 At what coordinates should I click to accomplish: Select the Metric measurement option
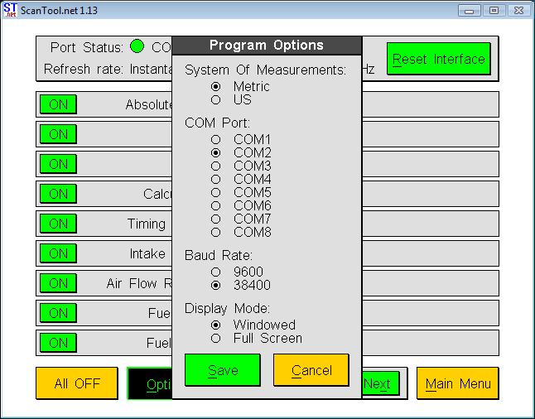[215, 87]
